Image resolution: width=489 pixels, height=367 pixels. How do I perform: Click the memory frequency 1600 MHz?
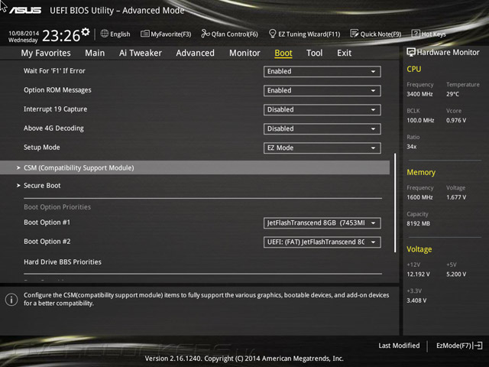click(419, 197)
